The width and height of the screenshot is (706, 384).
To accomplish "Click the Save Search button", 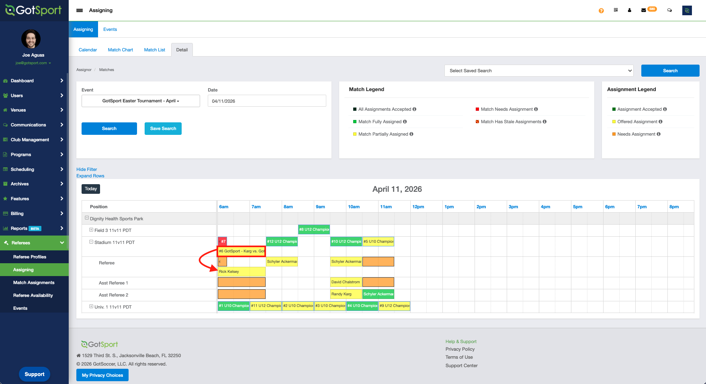I will click(x=163, y=129).
